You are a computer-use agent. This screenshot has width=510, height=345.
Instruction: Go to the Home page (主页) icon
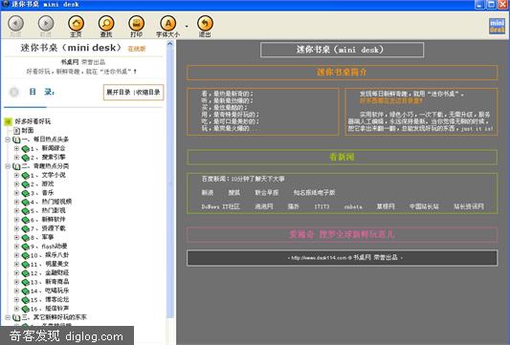point(76,23)
